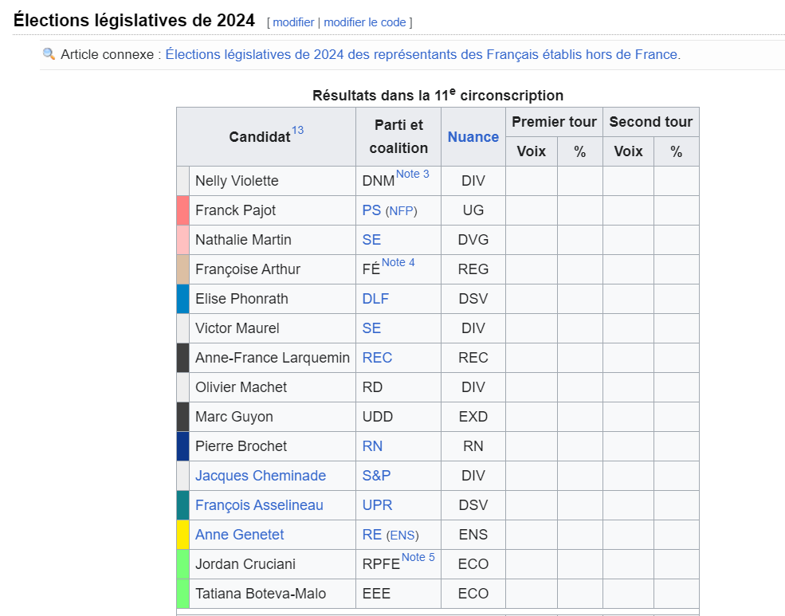Image resolution: width=785 pixels, height=616 pixels.
Task: Open Note 4 next to FÉ
Action: 398,262
